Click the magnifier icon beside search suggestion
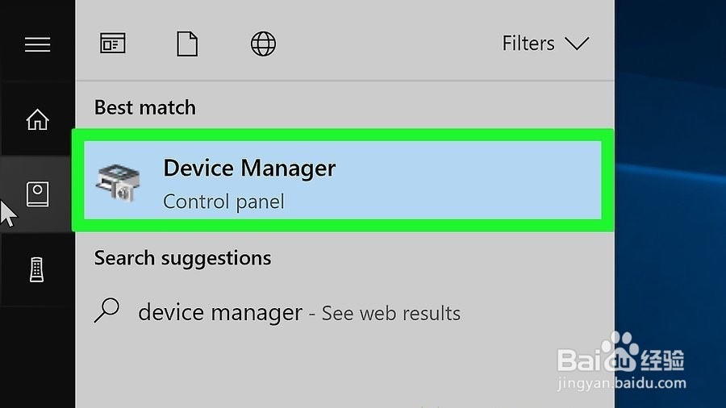The width and height of the screenshot is (726, 408). coord(106,310)
